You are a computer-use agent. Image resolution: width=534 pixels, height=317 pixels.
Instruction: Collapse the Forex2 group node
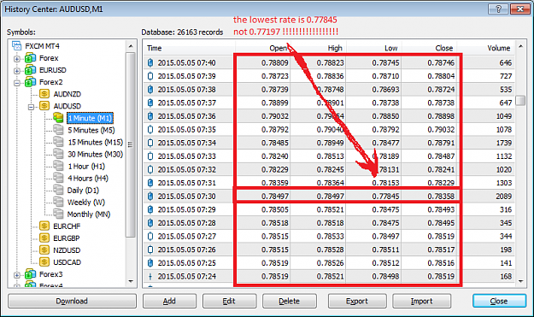pyautogui.click(x=17, y=83)
